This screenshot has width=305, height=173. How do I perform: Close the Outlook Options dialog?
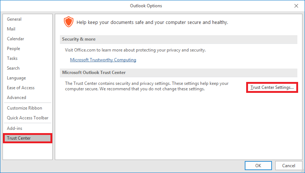click(x=296, y=6)
